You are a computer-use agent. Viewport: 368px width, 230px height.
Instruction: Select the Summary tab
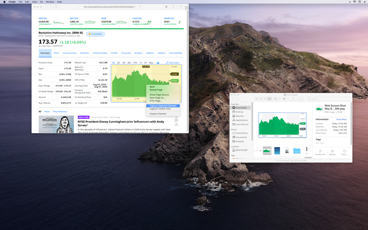(x=45, y=53)
